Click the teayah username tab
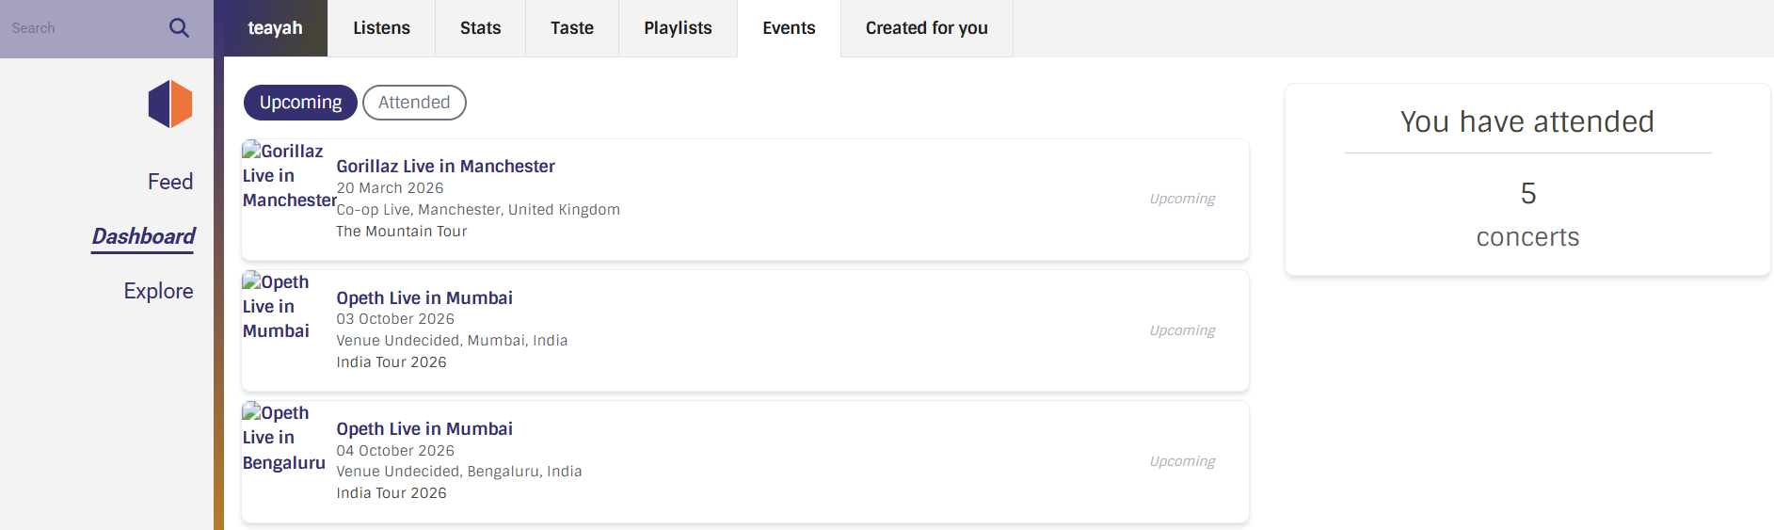The height and width of the screenshot is (530, 1774). pyautogui.click(x=275, y=28)
